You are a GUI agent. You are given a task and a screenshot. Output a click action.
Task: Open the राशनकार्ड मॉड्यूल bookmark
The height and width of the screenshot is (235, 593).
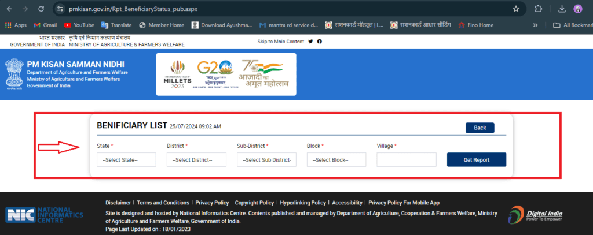[354, 25]
